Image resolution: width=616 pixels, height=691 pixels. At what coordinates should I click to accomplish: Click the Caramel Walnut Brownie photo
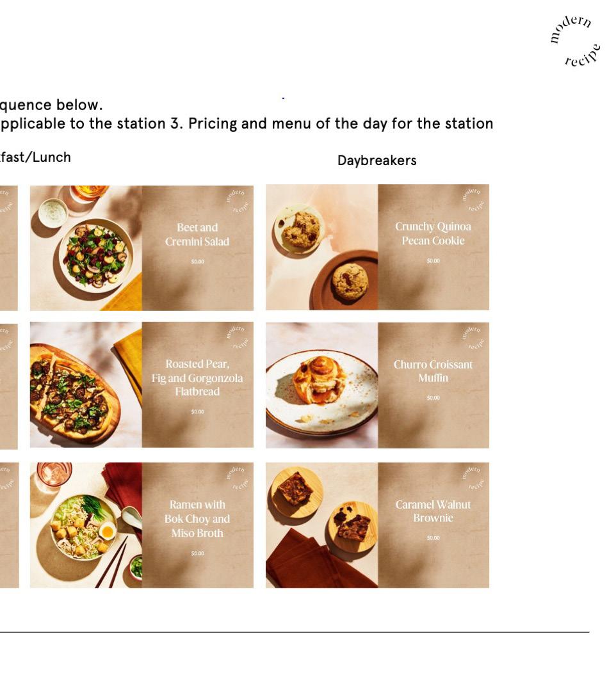(x=322, y=525)
